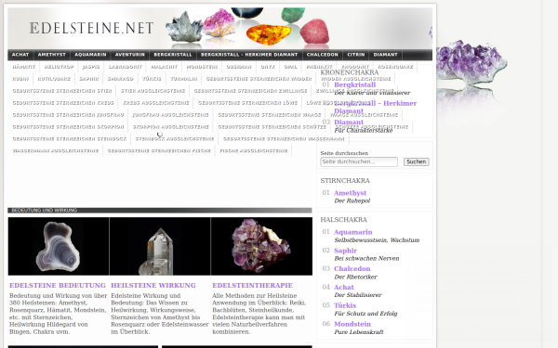
Task: Open Saphir link under Halschakra
Action: (346, 251)
